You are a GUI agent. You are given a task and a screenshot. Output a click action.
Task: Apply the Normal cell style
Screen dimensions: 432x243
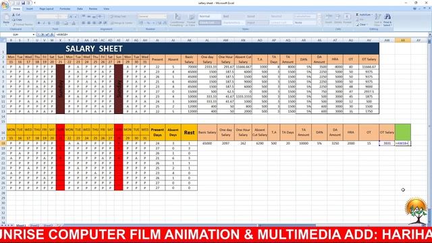coord(210,16)
